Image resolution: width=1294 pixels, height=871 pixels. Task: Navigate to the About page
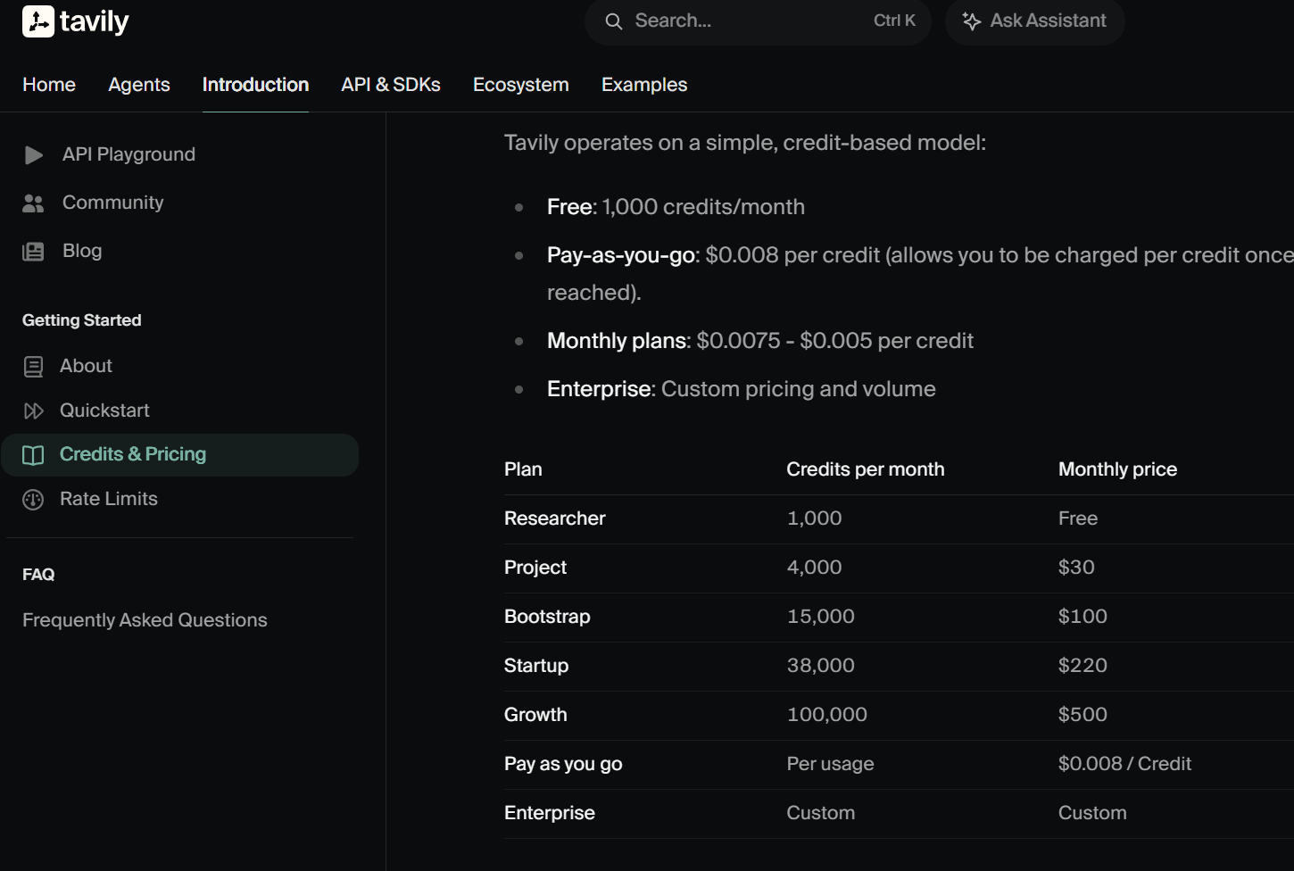[x=86, y=366]
